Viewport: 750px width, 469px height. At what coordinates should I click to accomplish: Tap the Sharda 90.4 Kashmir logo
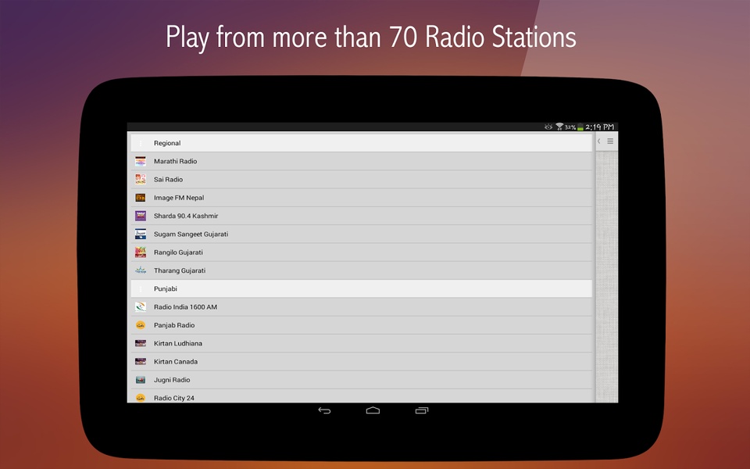(x=140, y=216)
